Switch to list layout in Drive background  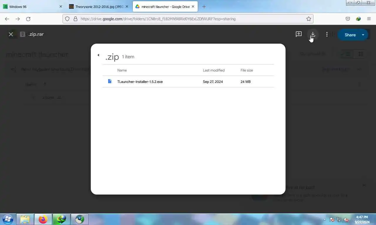[x=347, y=54]
